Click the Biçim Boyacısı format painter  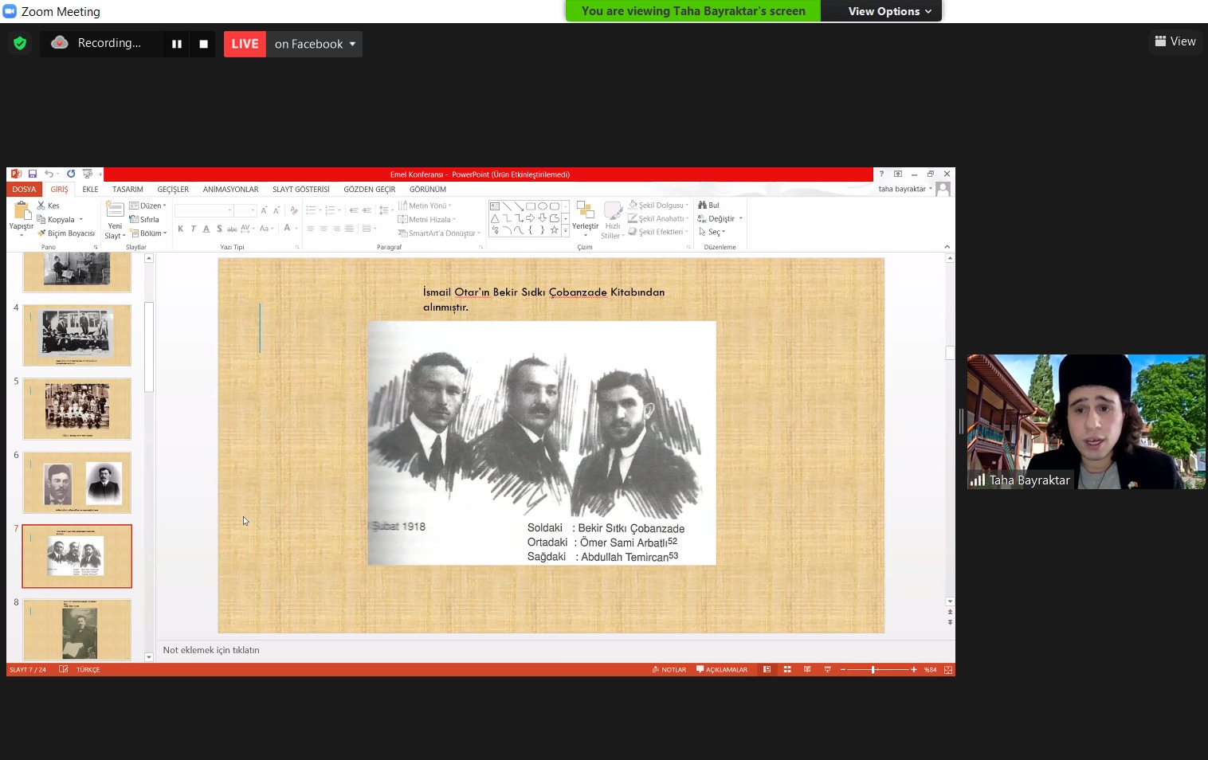[66, 233]
